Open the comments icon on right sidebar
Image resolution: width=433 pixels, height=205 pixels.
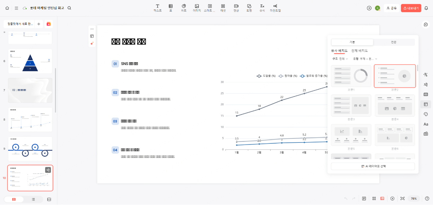point(426,24)
